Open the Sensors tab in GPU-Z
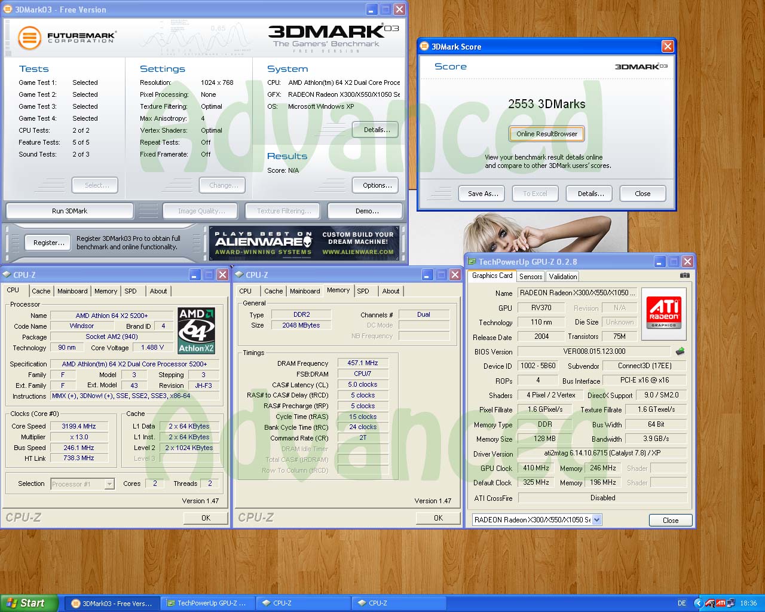 pos(531,277)
